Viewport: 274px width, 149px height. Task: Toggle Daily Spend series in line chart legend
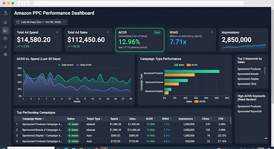tap(65, 65)
